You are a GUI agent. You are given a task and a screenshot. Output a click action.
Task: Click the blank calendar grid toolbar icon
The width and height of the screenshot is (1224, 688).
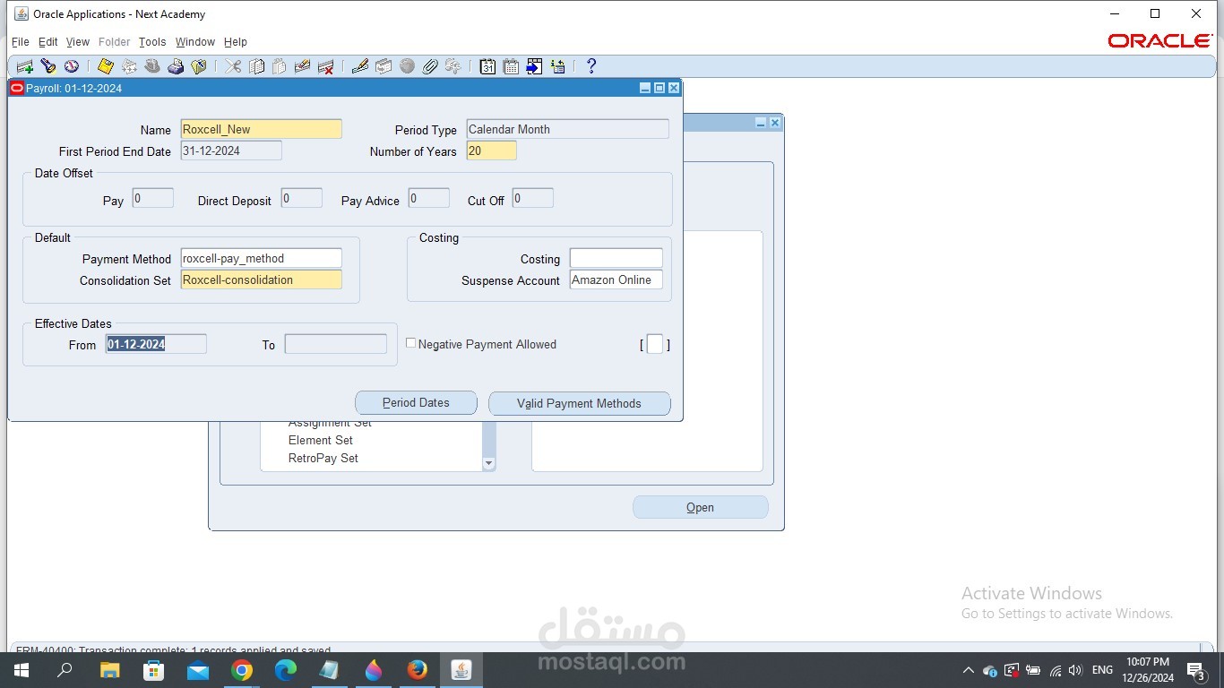(511, 66)
